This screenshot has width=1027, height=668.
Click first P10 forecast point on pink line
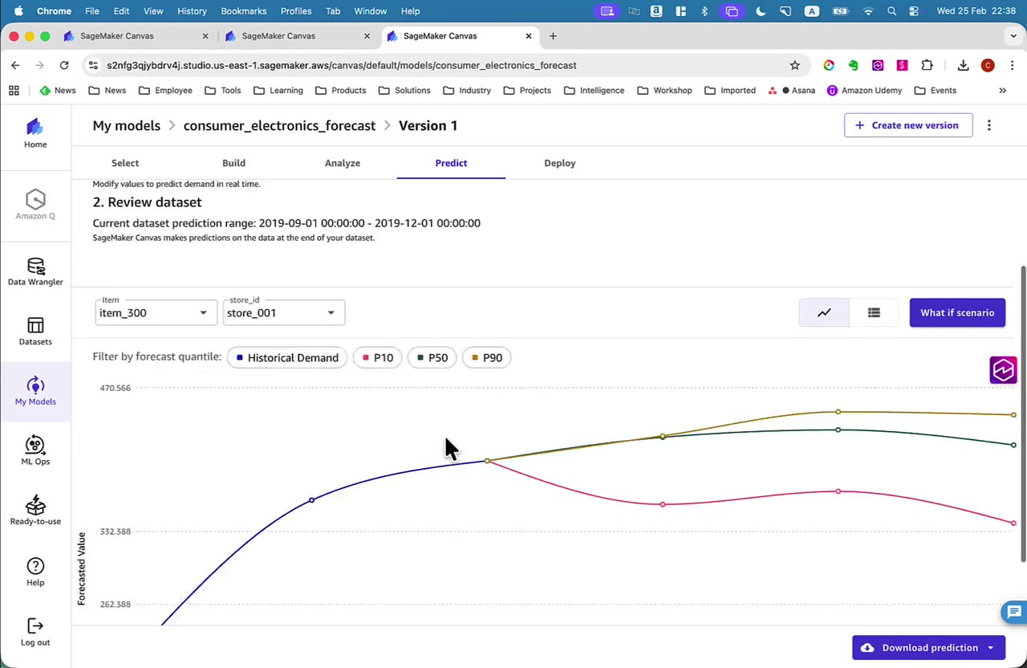(662, 504)
